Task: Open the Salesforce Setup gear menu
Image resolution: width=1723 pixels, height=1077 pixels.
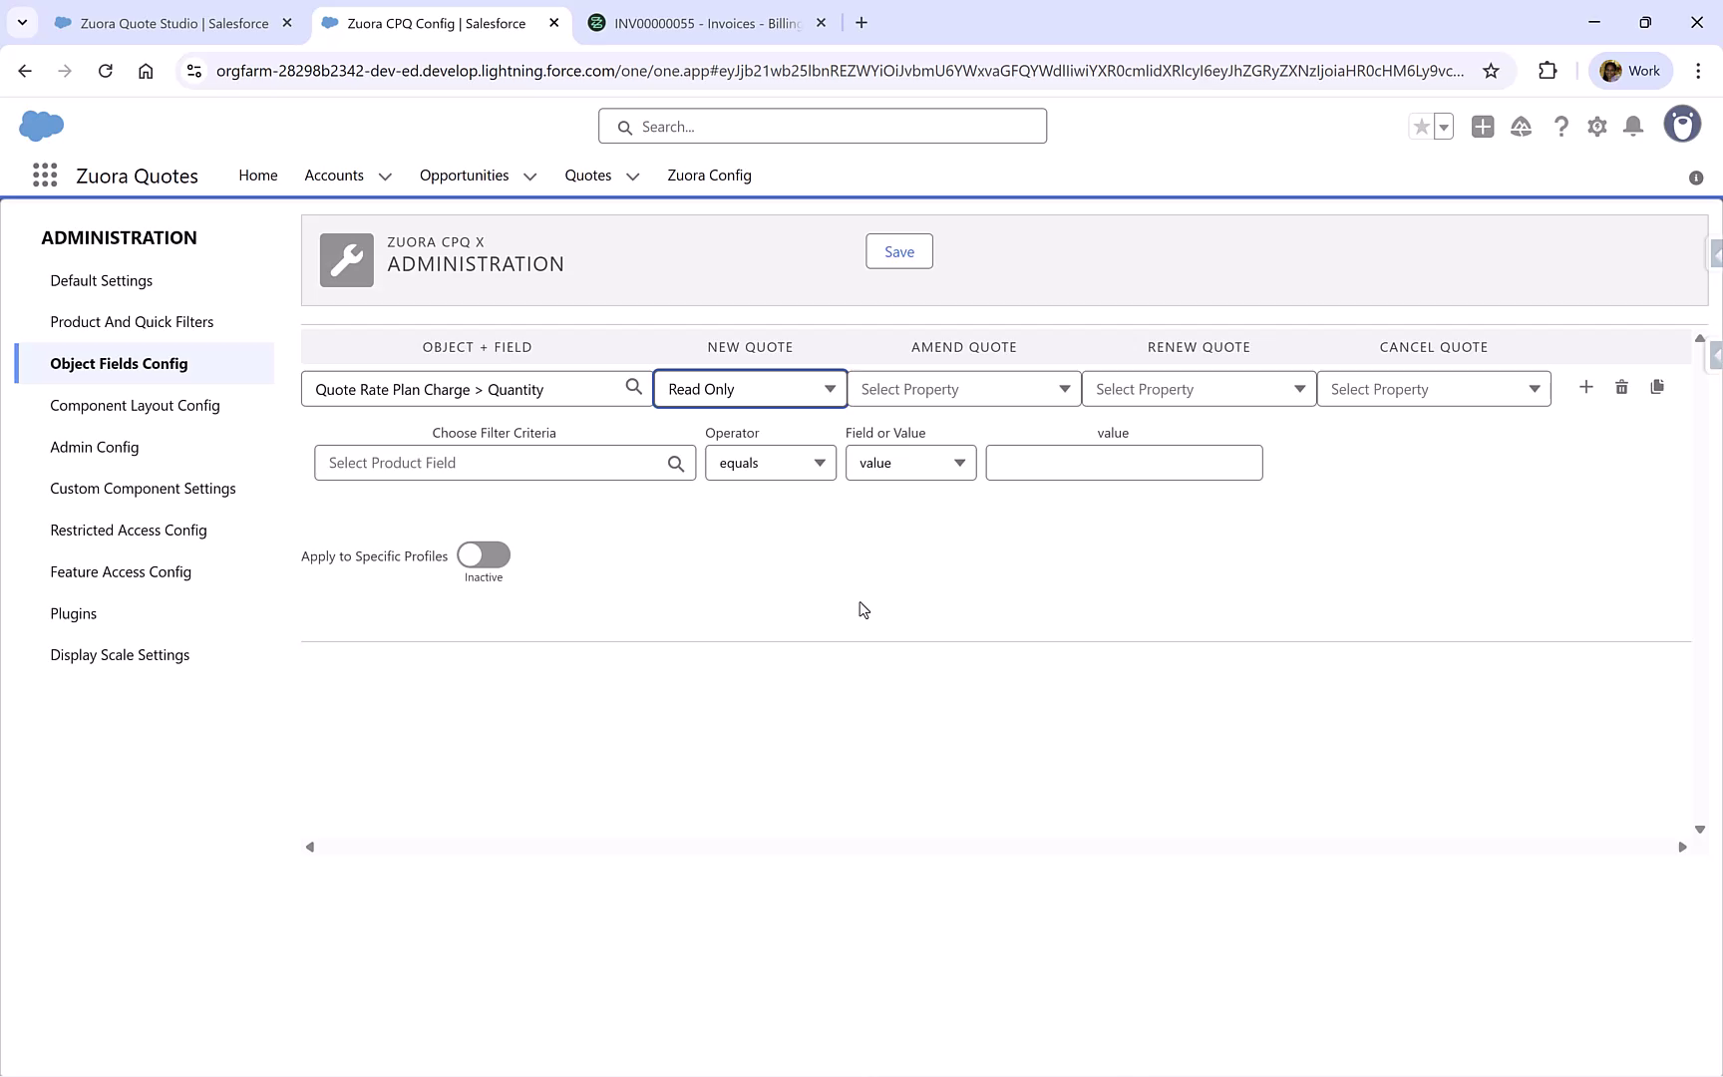Action: tap(1596, 127)
